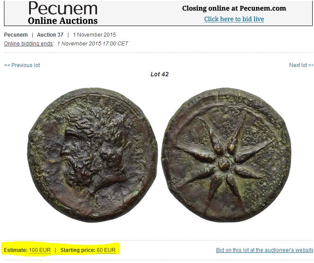Screen dimensions: 314x263
Task: Click the 100 EUR estimate value
Action: [x=40, y=250]
